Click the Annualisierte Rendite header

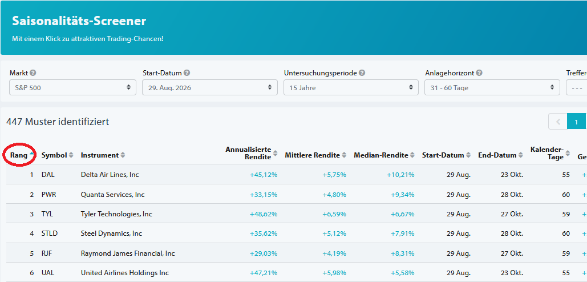point(248,153)
